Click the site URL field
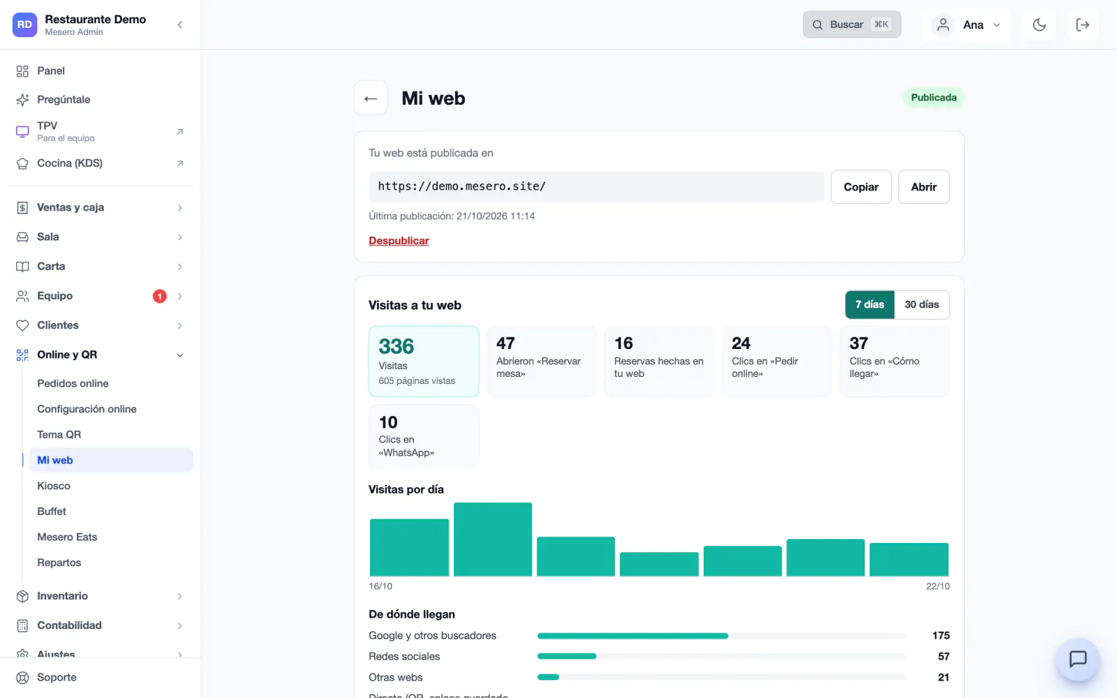 tap(596, 187)
